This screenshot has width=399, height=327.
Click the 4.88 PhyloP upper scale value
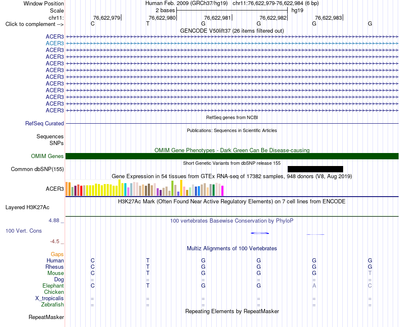coord(54,221)
